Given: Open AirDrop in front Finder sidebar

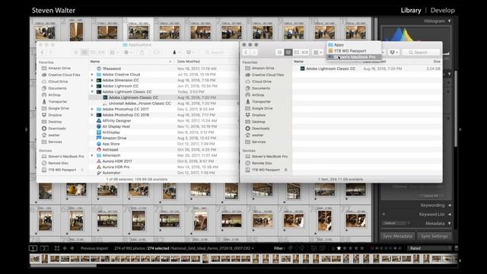Looking at the screenshot, I should (x=258, y=95).
